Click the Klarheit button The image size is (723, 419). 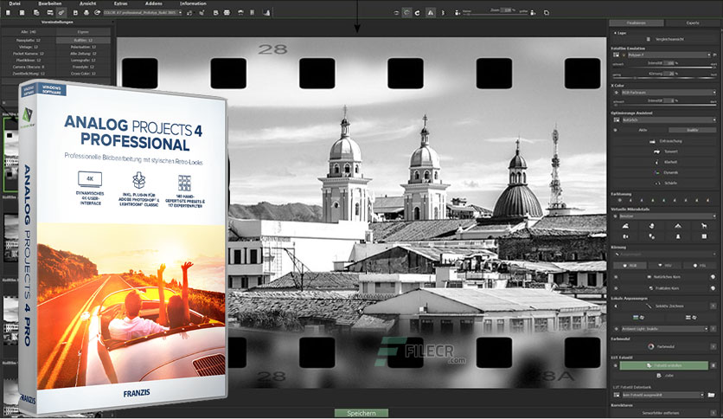tap(664, 162)
